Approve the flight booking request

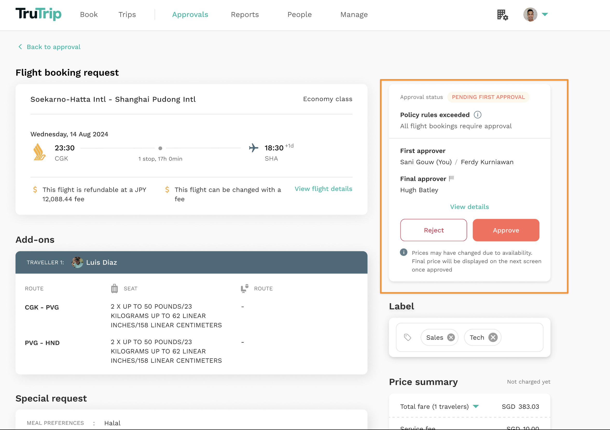506,230
